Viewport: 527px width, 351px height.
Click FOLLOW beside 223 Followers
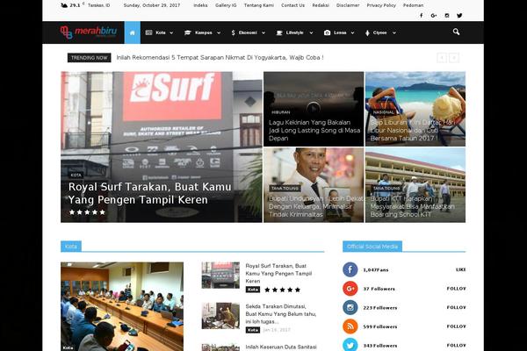tap(456, 307)
